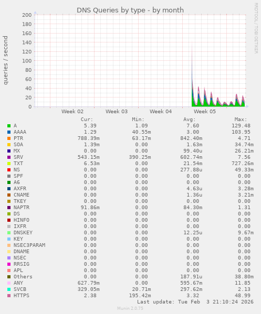This screenshot has width=261, height=314.
Task: Click the PTR current value 788.39m
Action: 89,138
